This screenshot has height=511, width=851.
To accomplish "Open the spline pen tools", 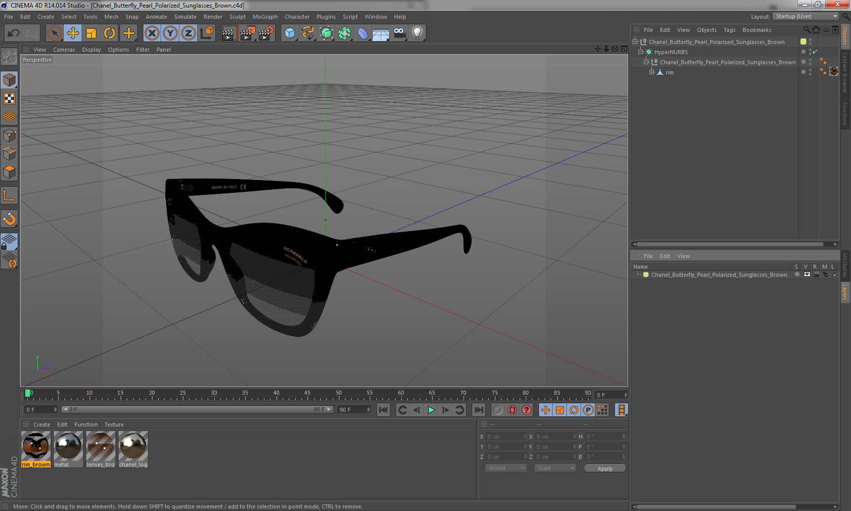I will coord(308,33).
